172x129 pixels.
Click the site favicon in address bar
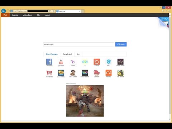tap(11, 11)
